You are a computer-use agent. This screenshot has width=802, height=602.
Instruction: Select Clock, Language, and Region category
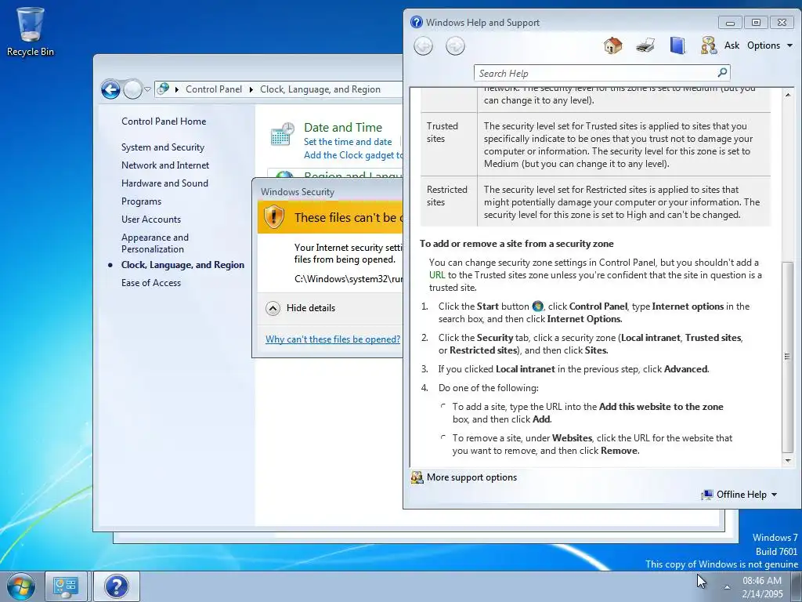182,265
